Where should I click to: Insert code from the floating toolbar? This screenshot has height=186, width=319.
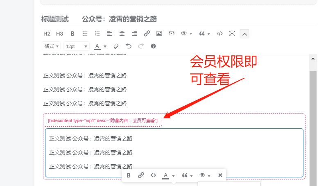coord(153,175)
